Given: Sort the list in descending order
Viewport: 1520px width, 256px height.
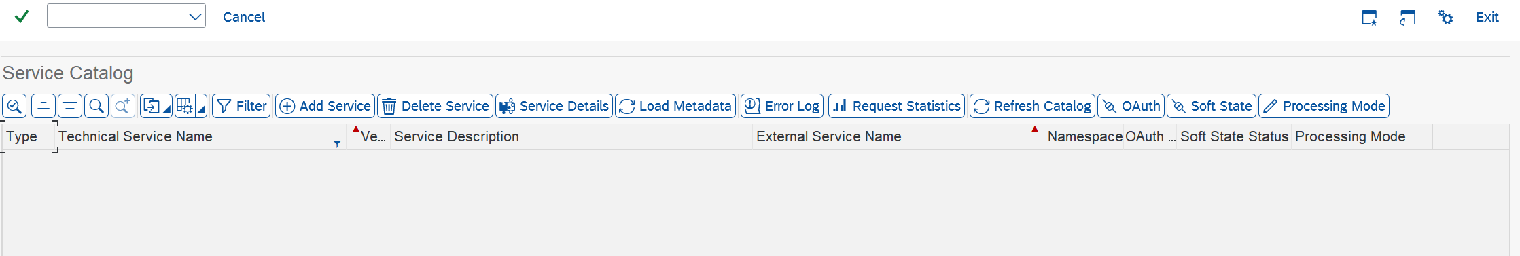Looking at the screenshot, I should [70, 106].
